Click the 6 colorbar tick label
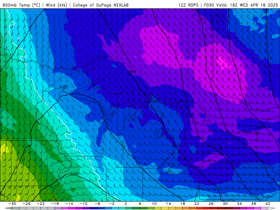The width and height of the screenshot is (280, 210). [x=140, y=204]
